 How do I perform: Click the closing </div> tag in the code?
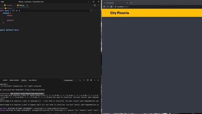(10, 20)
